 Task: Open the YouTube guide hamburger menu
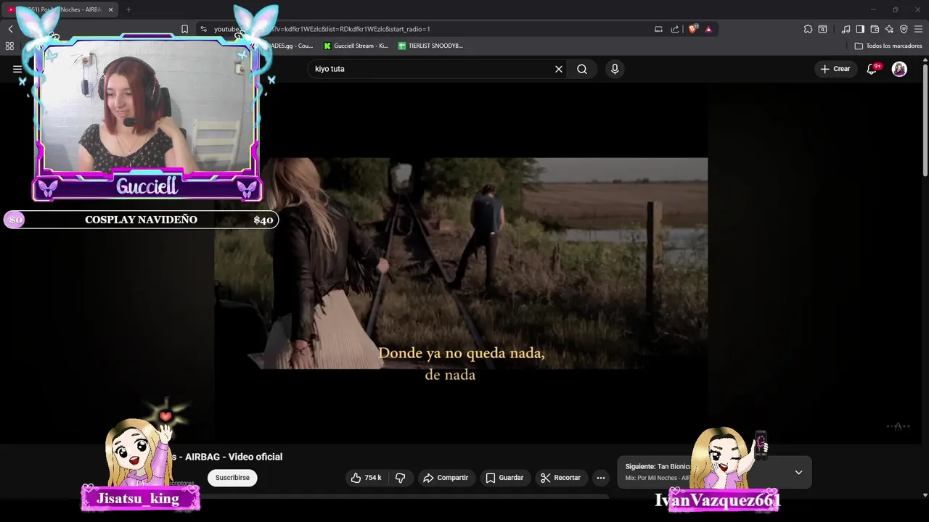17,69
